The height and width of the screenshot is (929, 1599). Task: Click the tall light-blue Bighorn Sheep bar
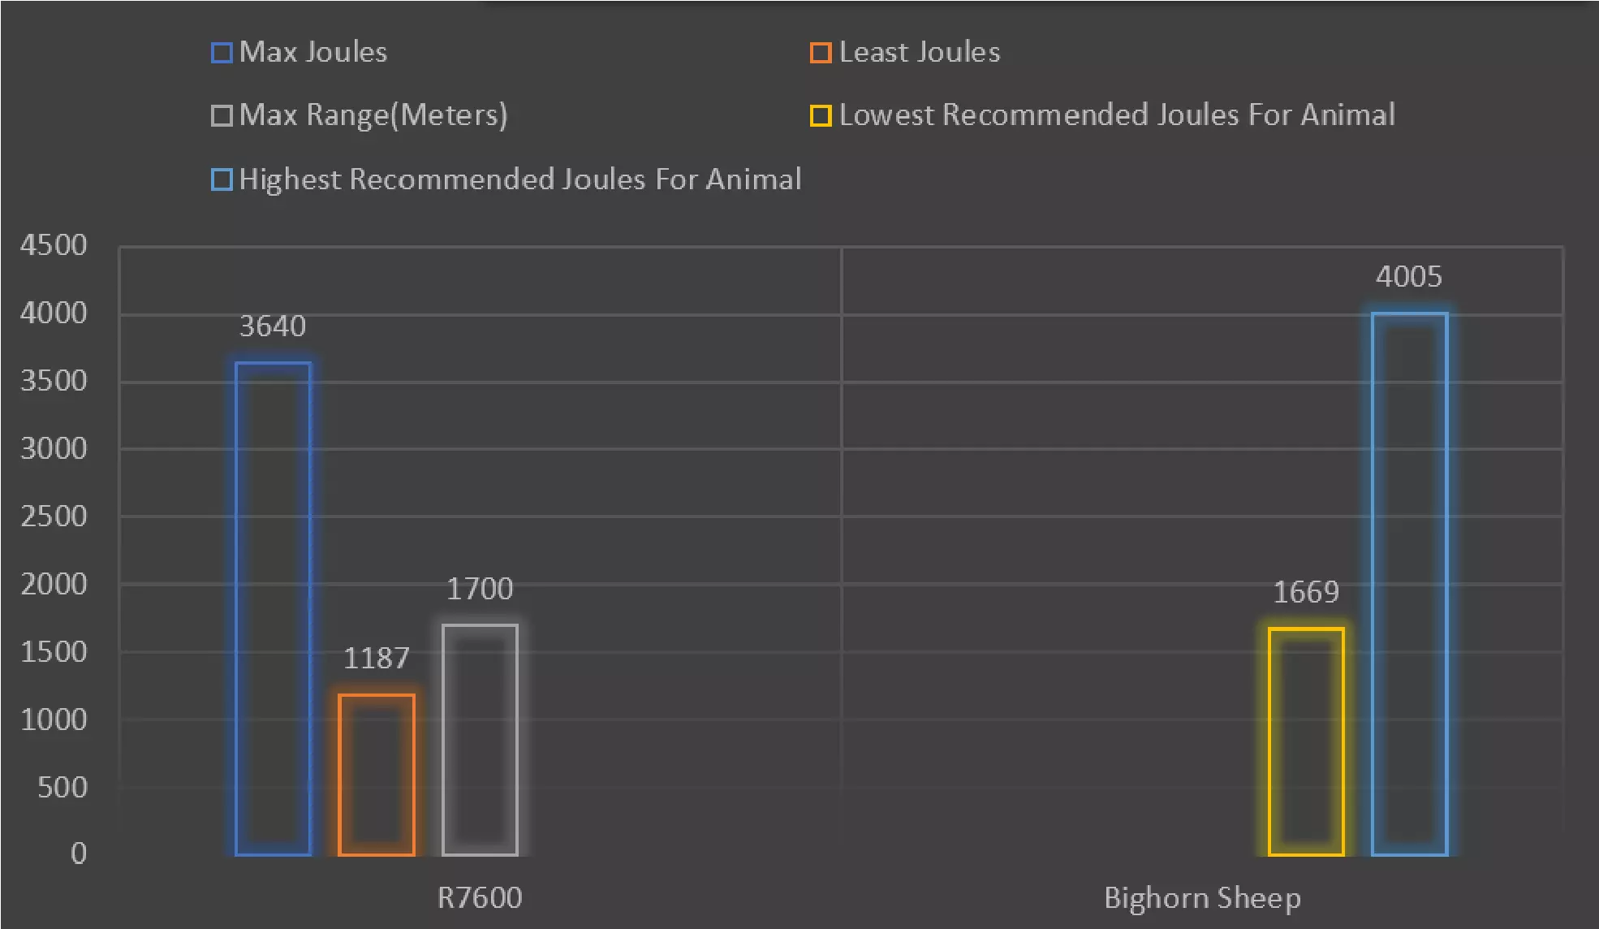pyautogui.click(x=1410, y=584)
